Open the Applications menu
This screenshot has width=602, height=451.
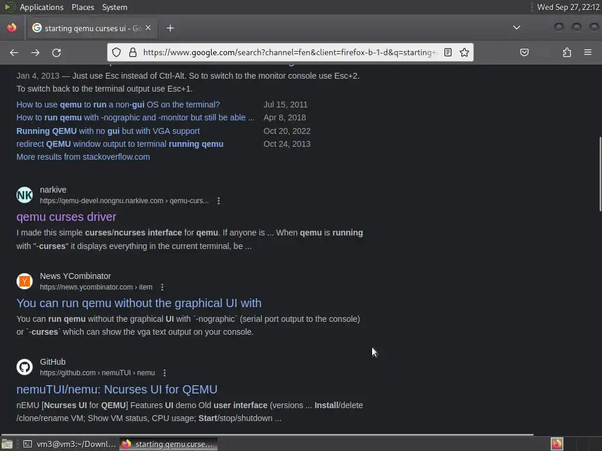42,7
